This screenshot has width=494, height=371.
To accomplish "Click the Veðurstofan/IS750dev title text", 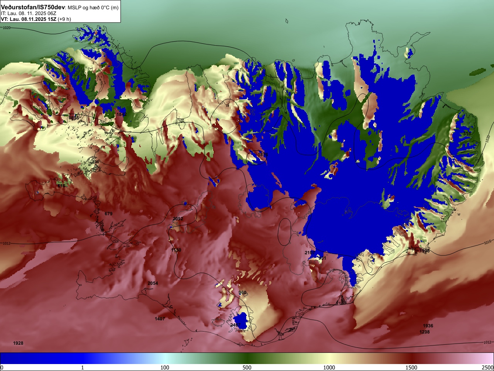I will point(33,7).
